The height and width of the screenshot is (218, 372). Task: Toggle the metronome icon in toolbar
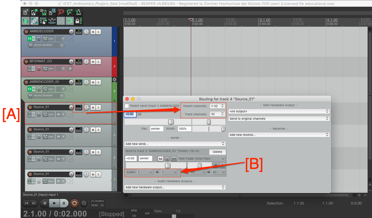pyautogui.click(x=79, y=12)
